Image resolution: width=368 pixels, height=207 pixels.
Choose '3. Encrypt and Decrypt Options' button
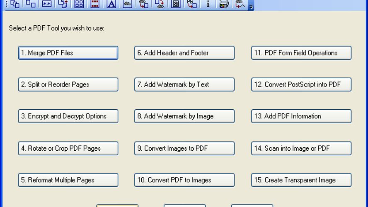(68, 116)
